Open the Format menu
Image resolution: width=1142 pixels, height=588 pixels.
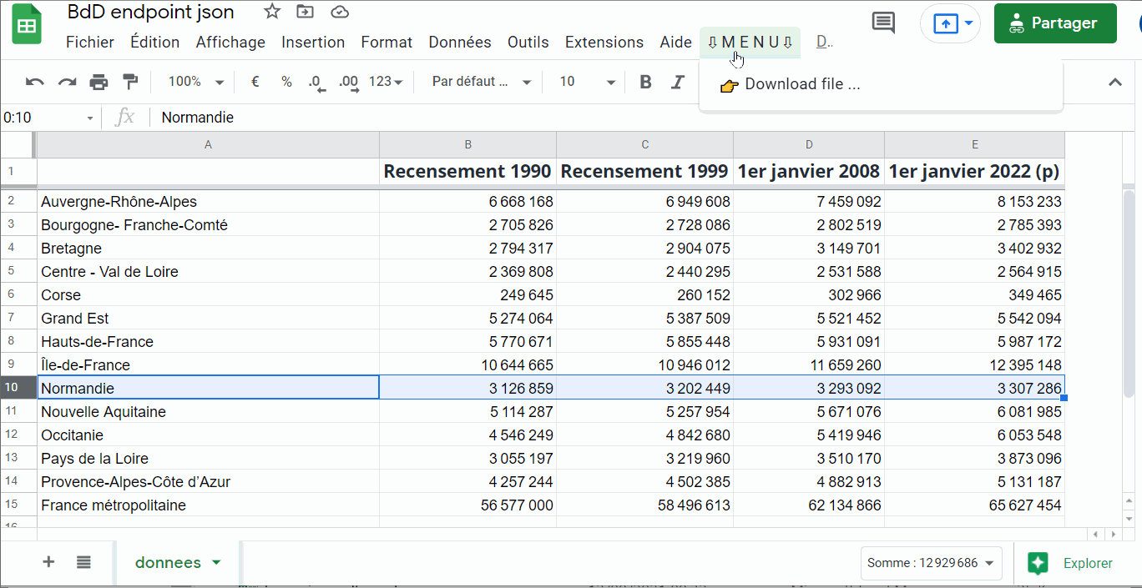pos(387,42)
